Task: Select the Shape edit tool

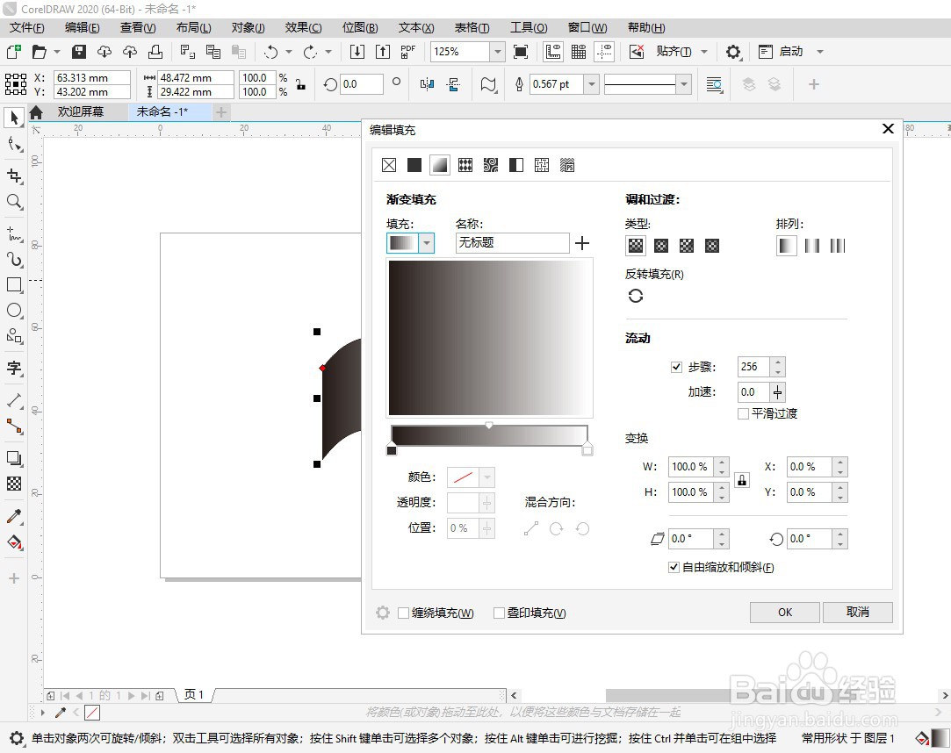Action: tap(14, 144)
